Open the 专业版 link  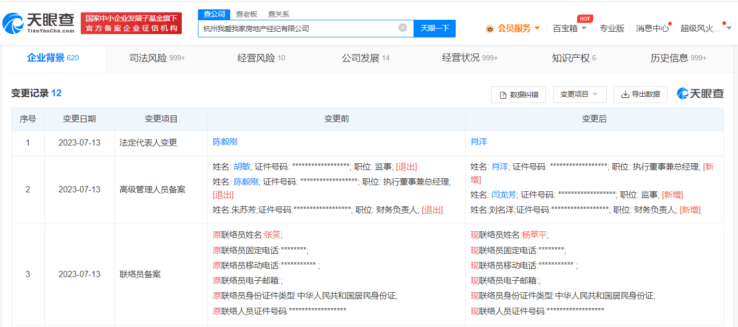[x=612, y=28]
